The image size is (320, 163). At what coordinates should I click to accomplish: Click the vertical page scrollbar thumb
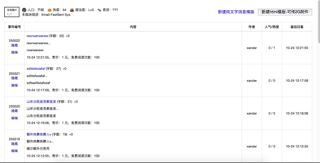[319, 22]
